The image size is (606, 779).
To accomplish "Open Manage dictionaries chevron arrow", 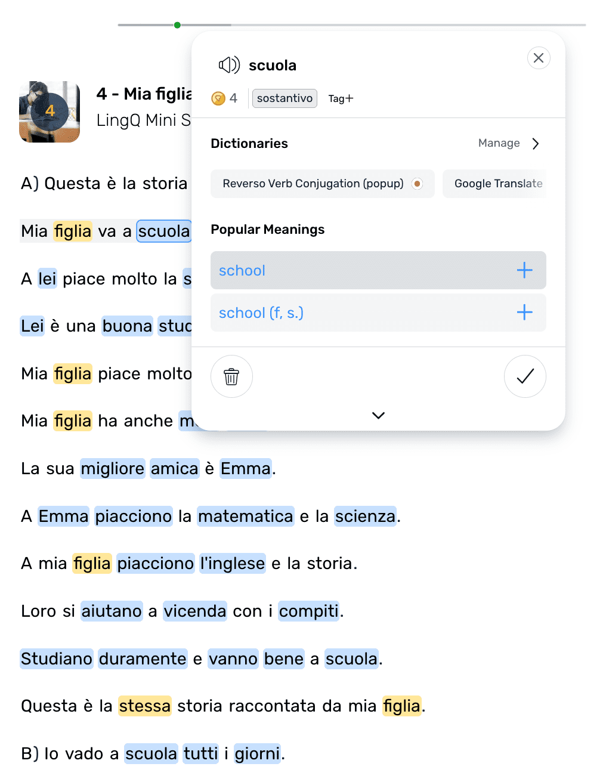I will (536, 144).
